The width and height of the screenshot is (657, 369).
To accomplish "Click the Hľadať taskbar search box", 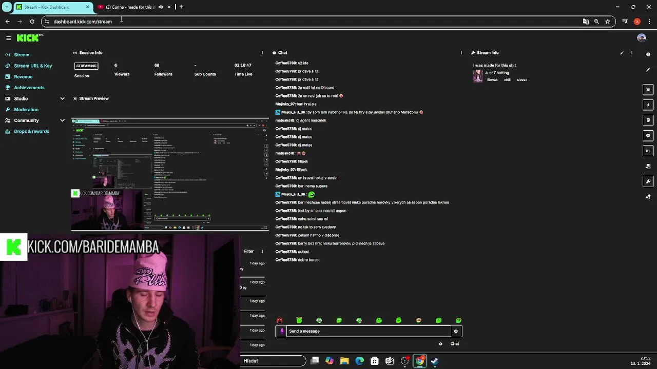I will click(x=274, y=361).
